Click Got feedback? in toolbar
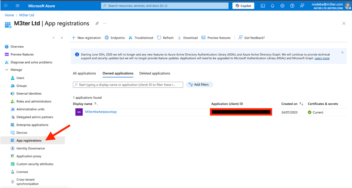The height and width of the screenshot is (188, 352). click(x=252, y=38)
